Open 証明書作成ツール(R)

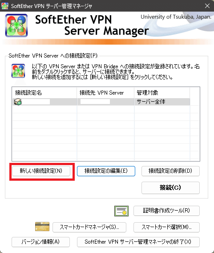[166, 211]
